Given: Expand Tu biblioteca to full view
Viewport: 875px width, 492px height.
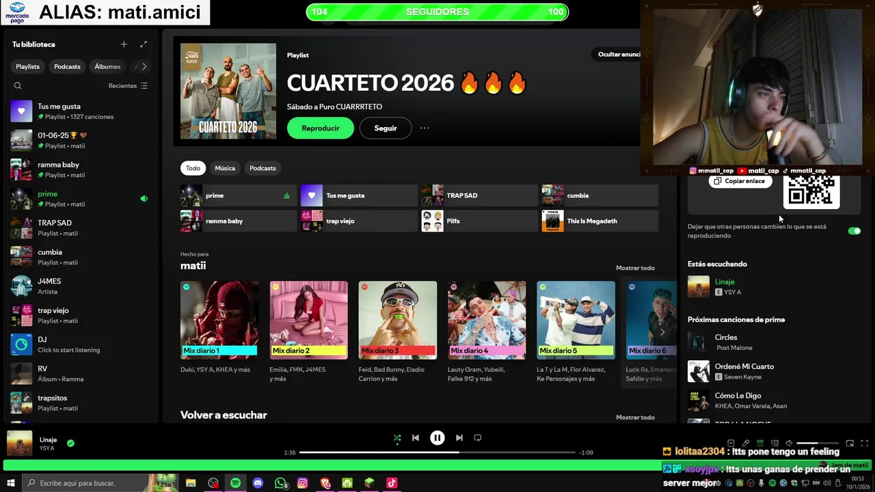Looking at the screenshot, I should coord(144,44).
